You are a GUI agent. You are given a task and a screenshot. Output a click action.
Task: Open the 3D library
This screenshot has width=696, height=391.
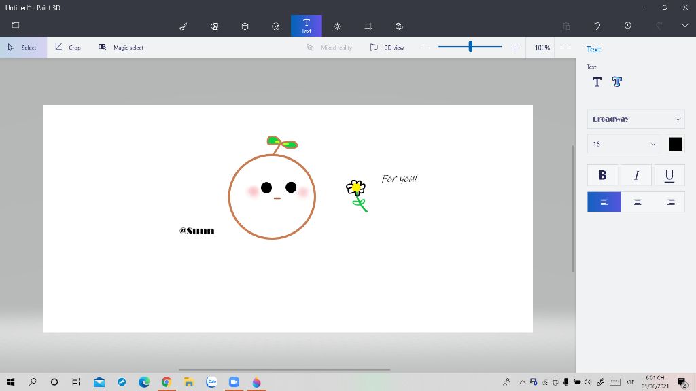398,26
